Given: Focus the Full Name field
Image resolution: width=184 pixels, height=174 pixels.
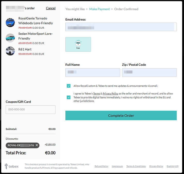Looking at the screenshot, I should (93, 73).
